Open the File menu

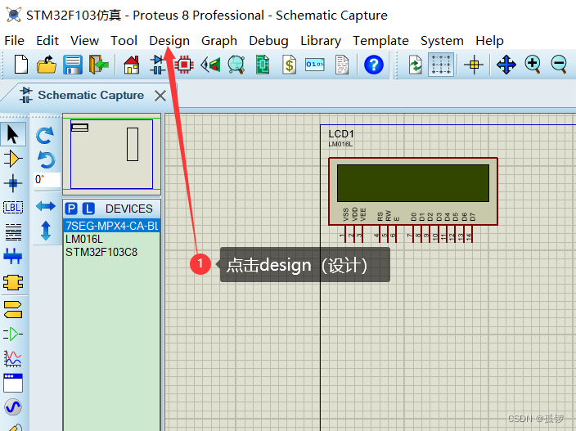pos(15,41)
